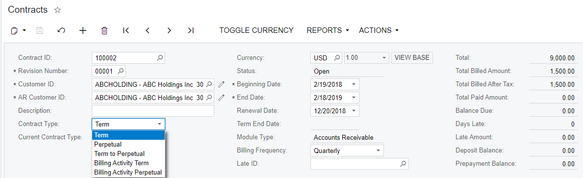Open the Renewal Date picker
This screenshot has width=583, height=178.
(354, 111)
